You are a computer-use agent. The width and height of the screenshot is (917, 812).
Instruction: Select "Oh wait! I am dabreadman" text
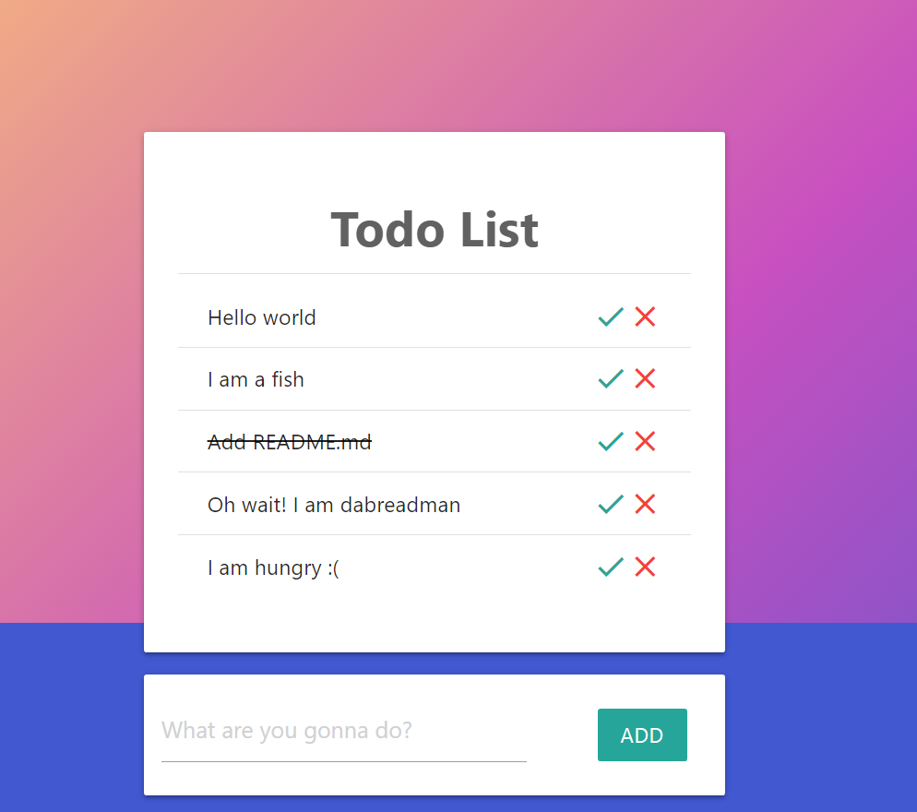click(334, 505)
